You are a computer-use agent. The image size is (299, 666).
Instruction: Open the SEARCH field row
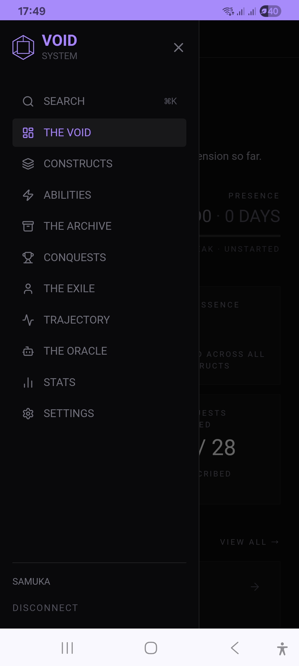coord(99,101)
